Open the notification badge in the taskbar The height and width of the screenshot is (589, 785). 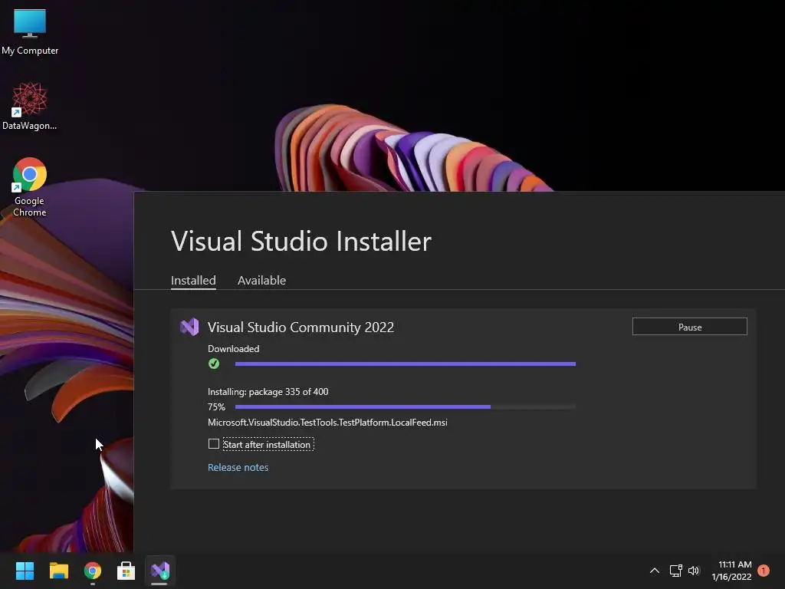[x=764, y=571]
